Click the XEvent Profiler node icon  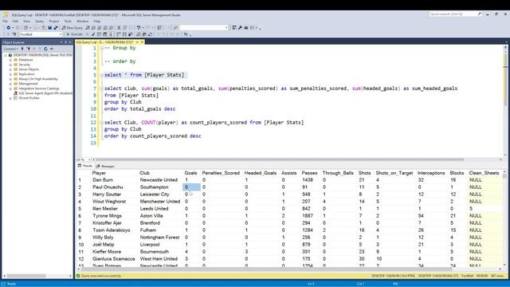point(15,98)
